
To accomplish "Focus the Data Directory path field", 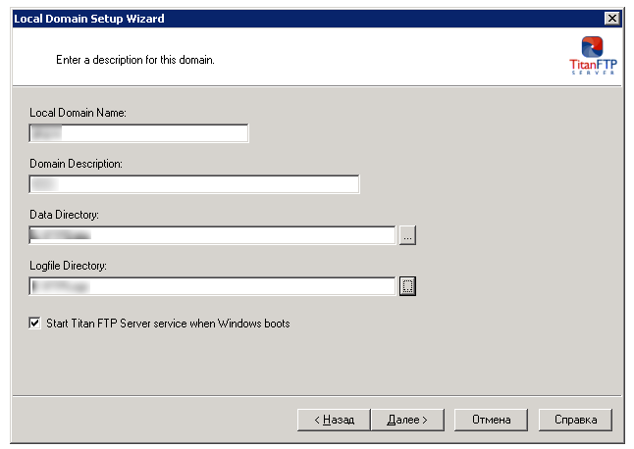I will click(212, 235).
